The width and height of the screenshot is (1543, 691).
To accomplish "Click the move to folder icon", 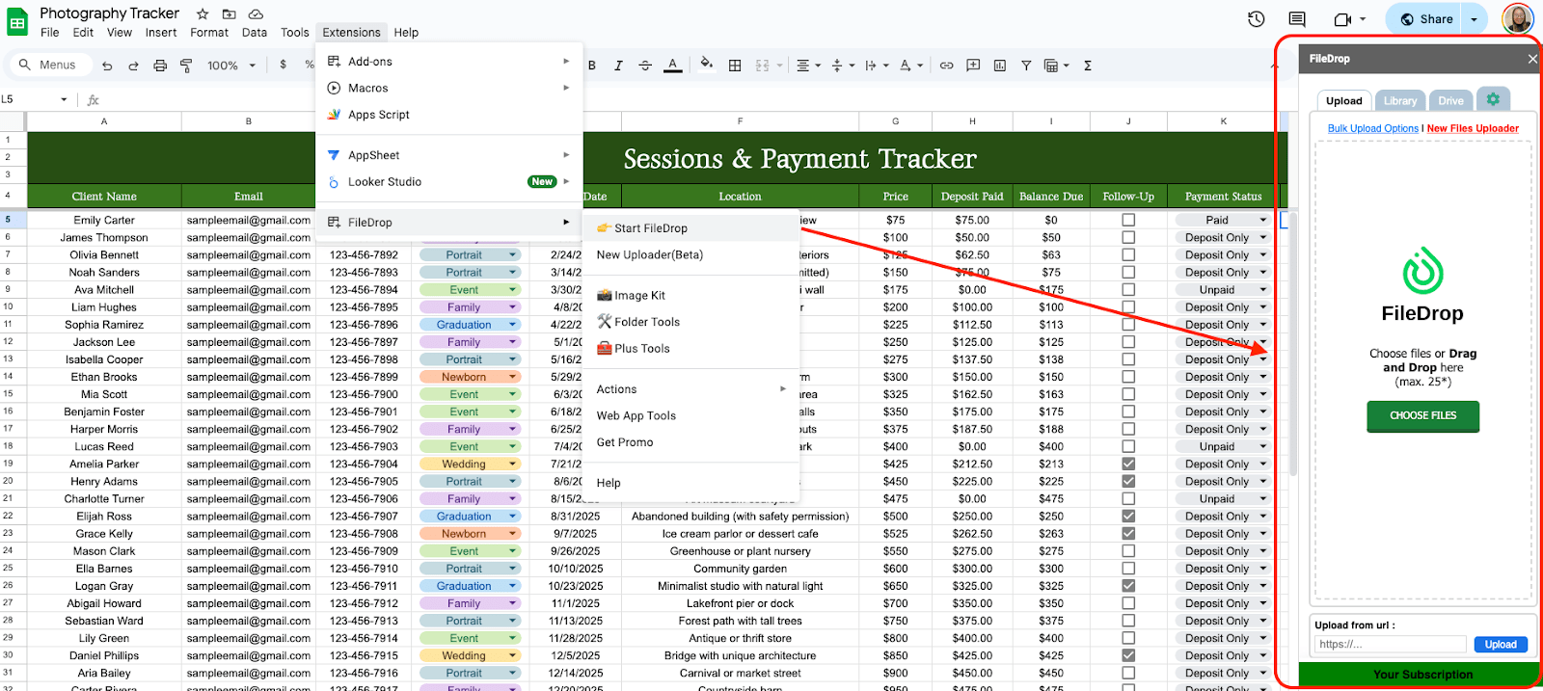I will 229,13.
